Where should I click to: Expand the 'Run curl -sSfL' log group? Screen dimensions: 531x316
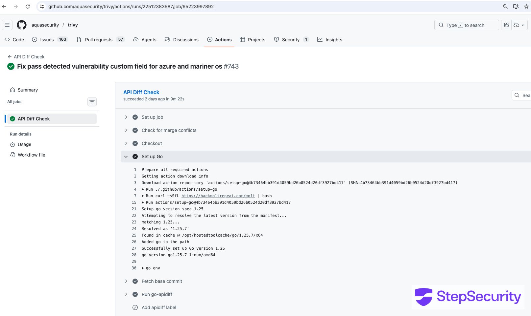pos(143,196)
